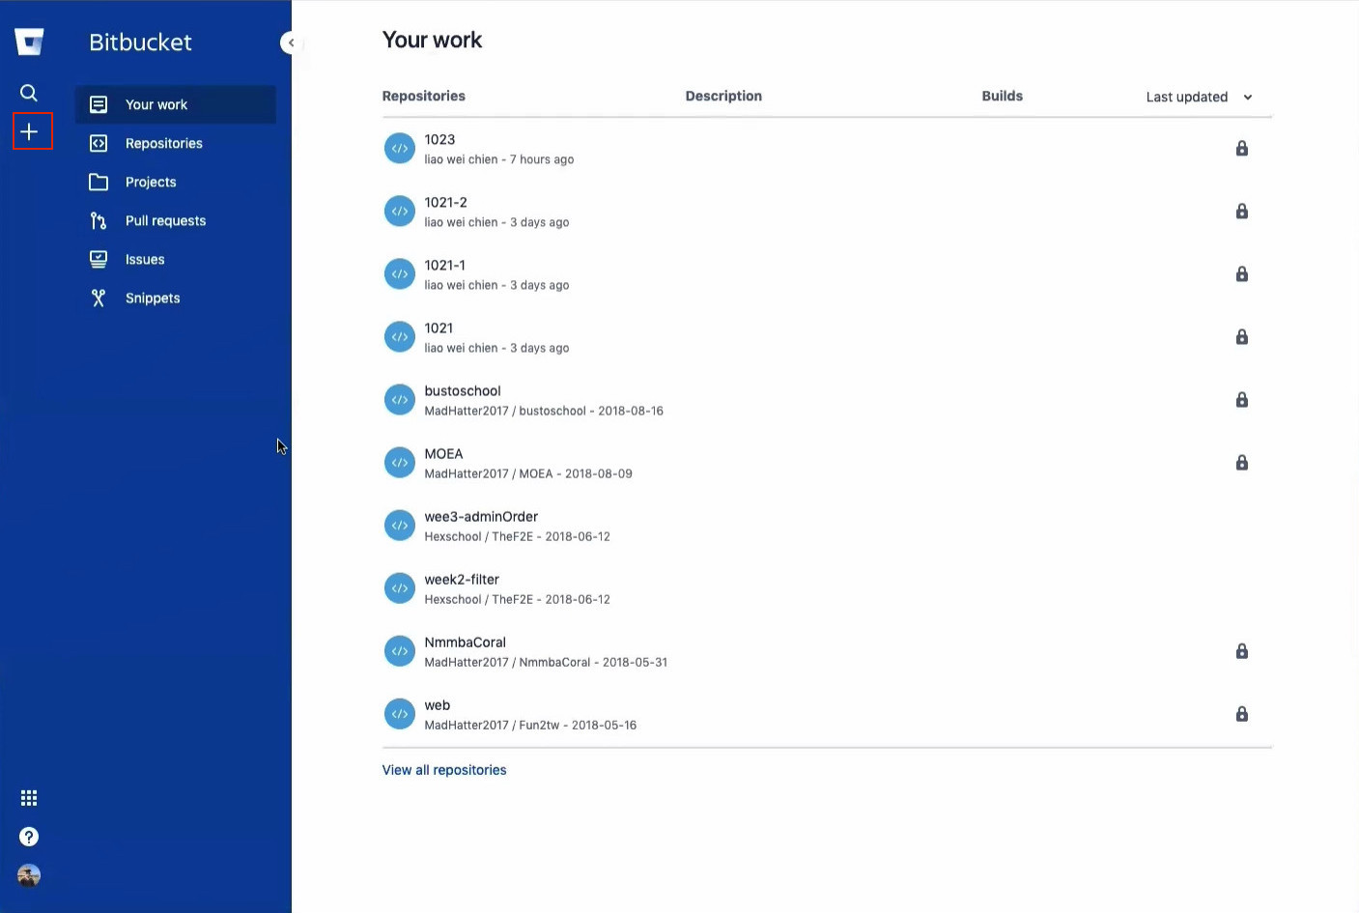Image resolution: width=1359 pixels, height=913 pixels.
Task: Click 'Hexschool / TheF2E - 2018-06-12' under wee3-adminOrder
Action: tap(517, 536)
